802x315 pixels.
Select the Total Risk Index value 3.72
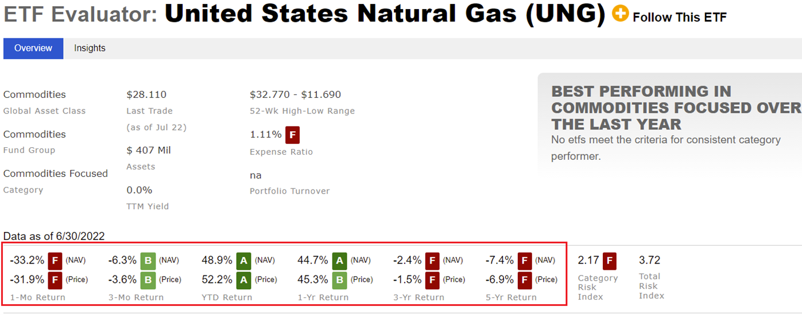coord(650,261)
